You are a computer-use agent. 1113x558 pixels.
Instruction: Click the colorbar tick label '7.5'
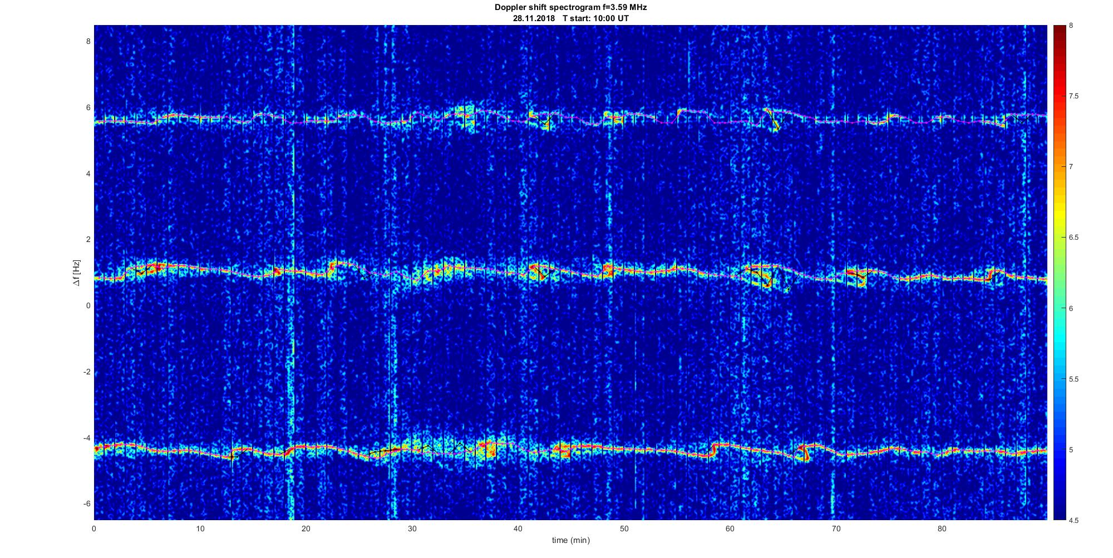coord(1073,96)
